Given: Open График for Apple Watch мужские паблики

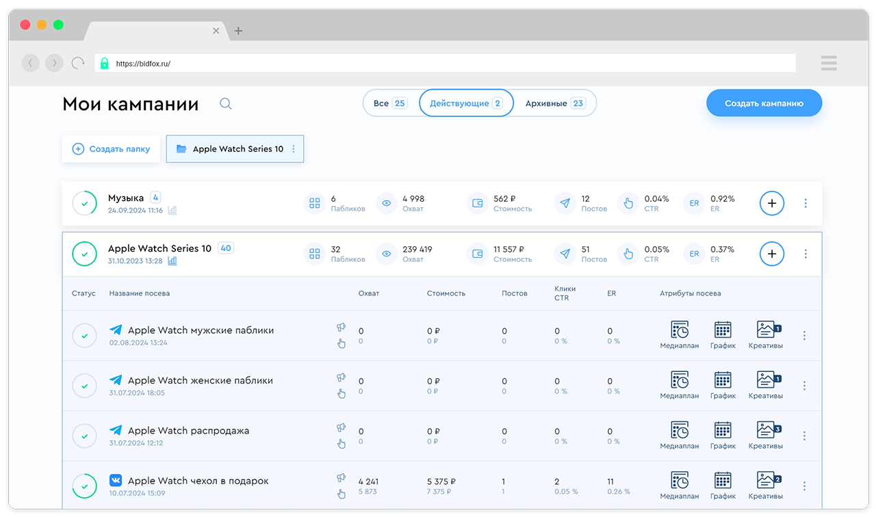Looking at the screenshot, I should click(x=723, y=335).
